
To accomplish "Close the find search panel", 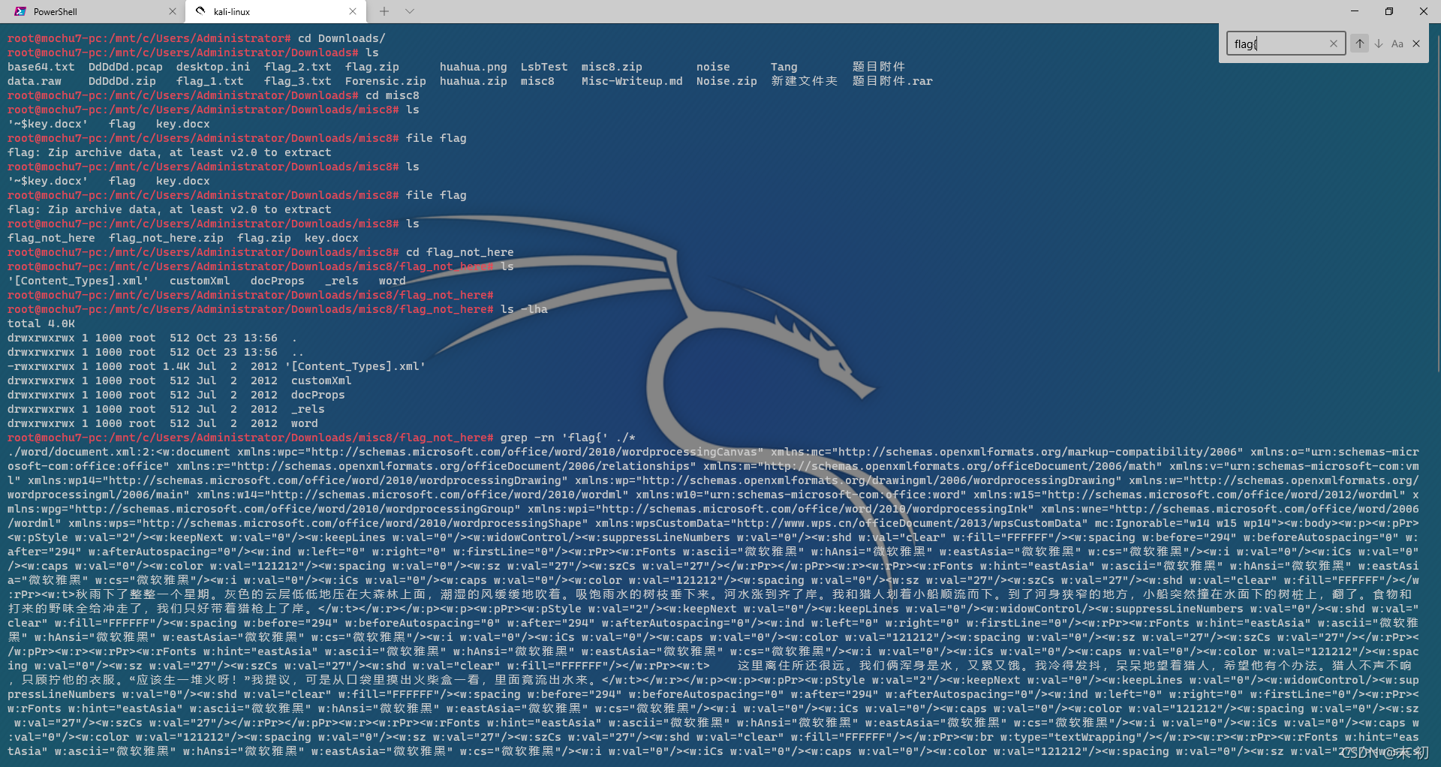I will pos(1416,44).
